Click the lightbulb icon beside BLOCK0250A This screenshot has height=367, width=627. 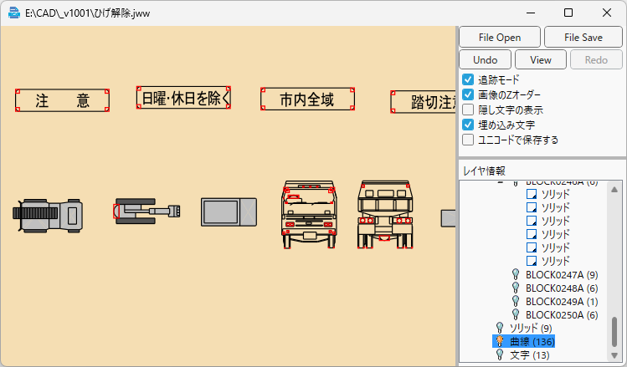(x=516, y=314)
